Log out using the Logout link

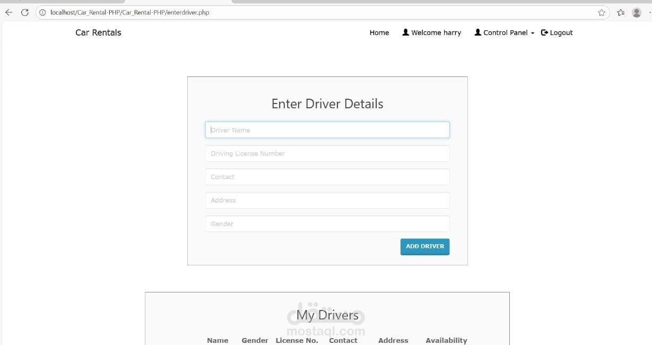tap(557, 32)
